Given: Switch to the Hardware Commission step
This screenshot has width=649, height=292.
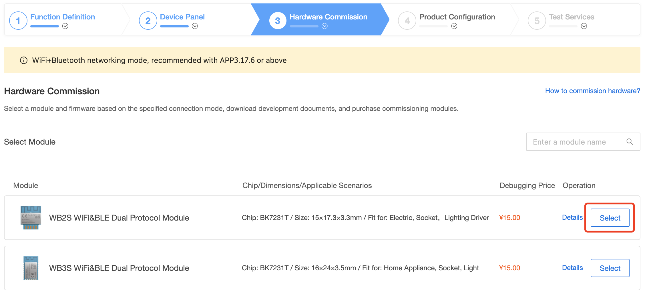Looking at the screenshot, I should pos(328,17).
